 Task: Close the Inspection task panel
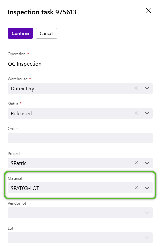(148, 11)
